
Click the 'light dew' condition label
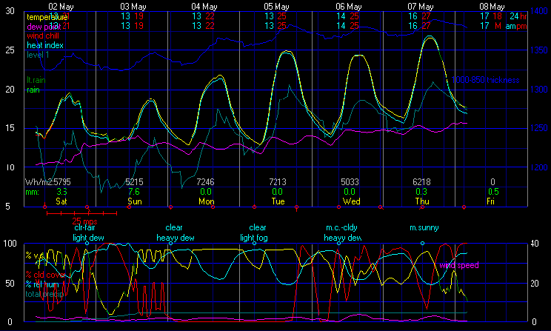tap(88, 238)
